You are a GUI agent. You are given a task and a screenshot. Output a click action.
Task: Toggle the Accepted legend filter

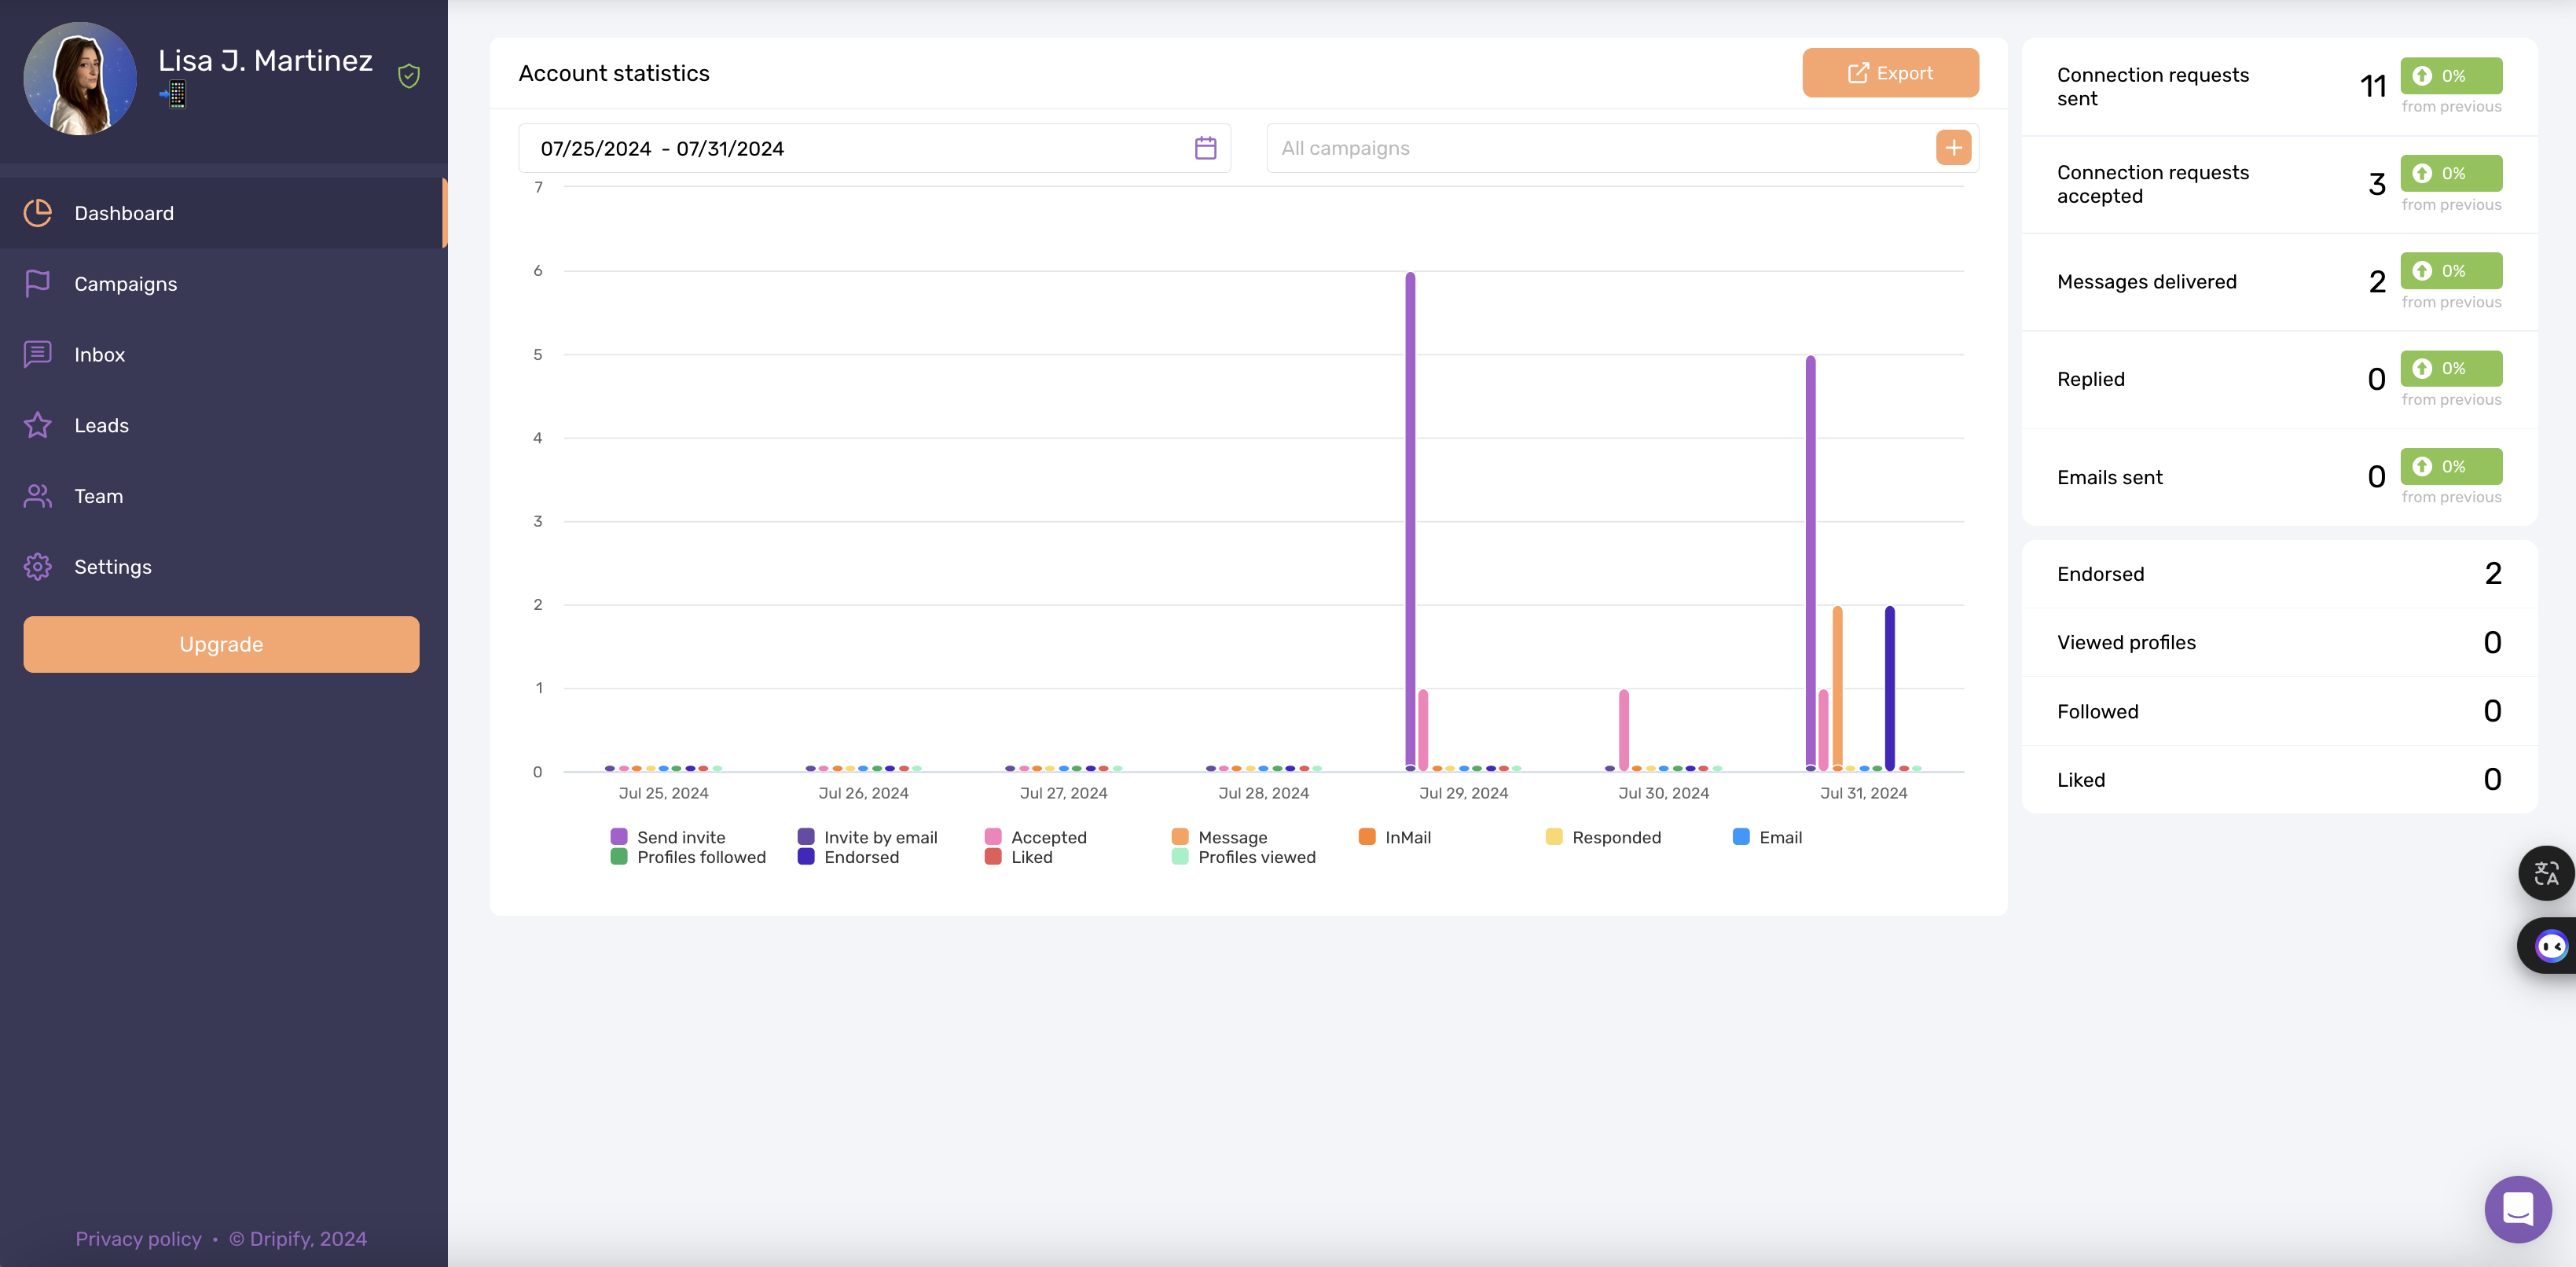coord(1035,836)
